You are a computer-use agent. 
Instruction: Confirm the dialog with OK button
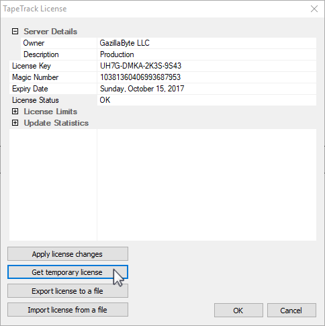click(x=238, y=311)
